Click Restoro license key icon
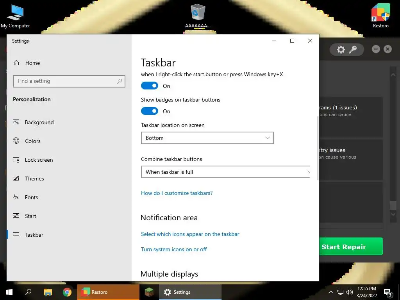Screen dimensions: 400x300 [x=353, y=50]
